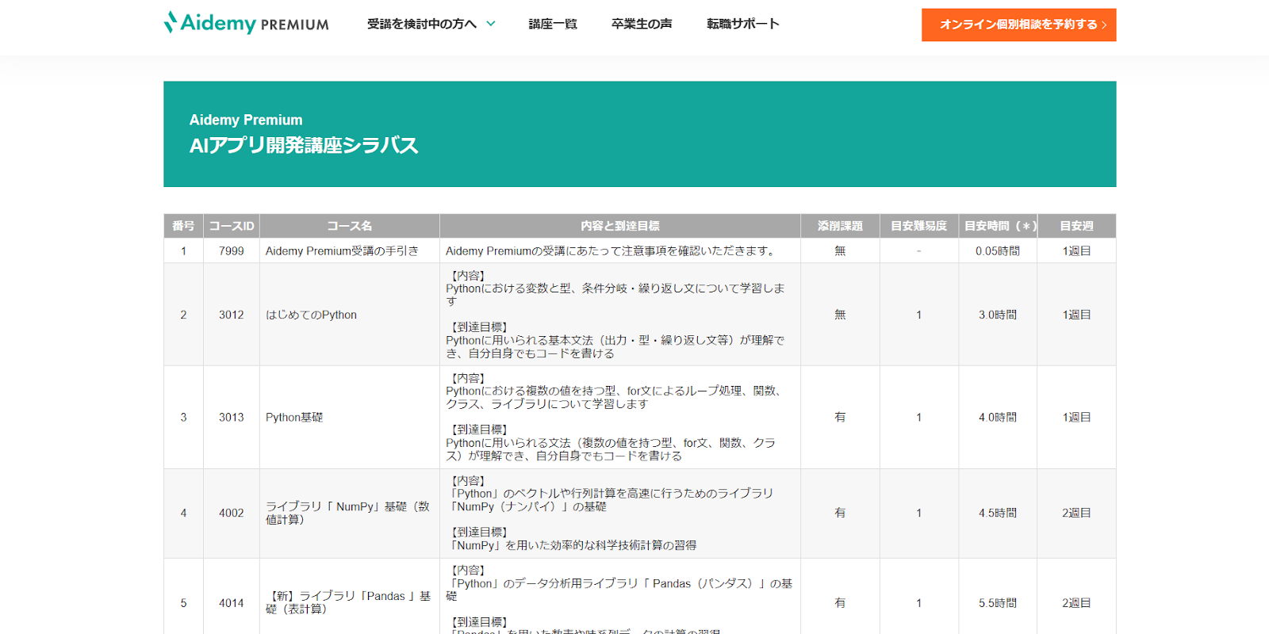The image size is (1269, 634).
Task: Open the Aidemy Premium logo home link
Action: click(x=247, y=23)
